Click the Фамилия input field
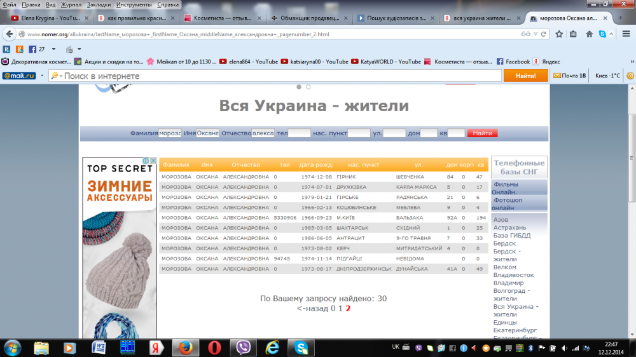This screenshot has width=636, height=357. coord(170,133)
